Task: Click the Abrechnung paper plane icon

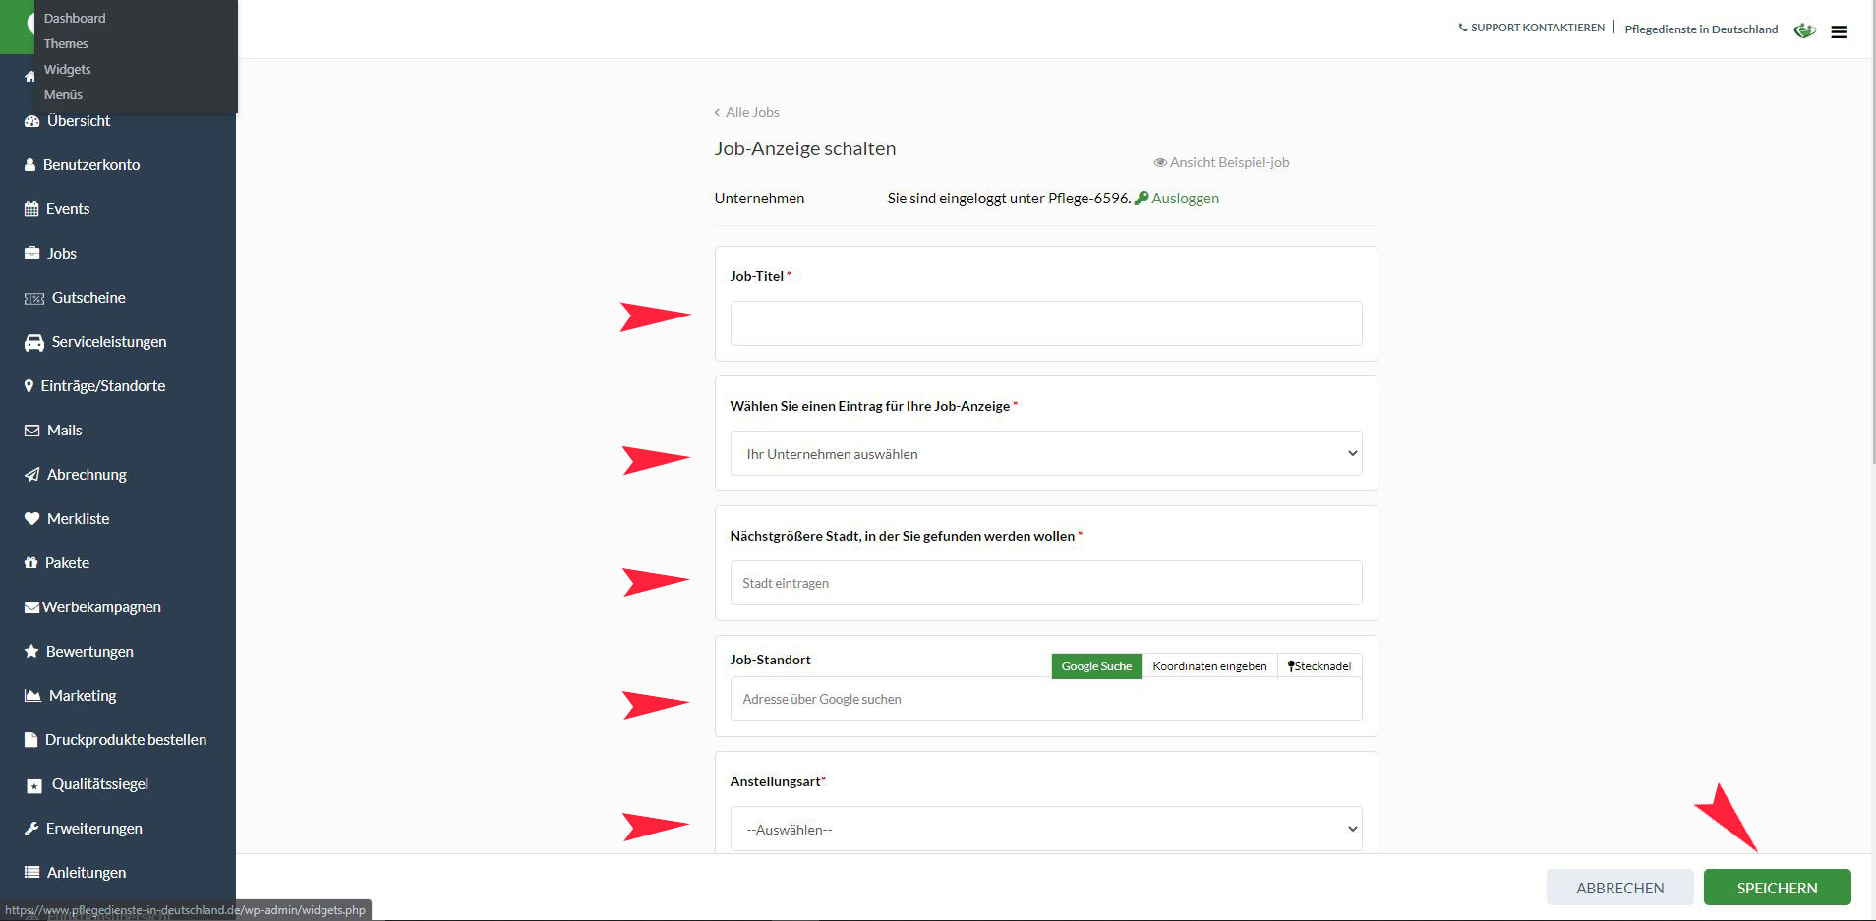Action: (31, 475)
